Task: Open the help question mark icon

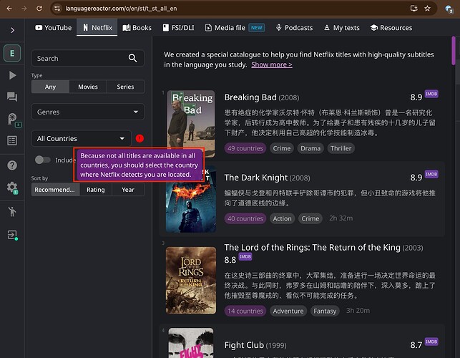Action: pyautogui.click(x=12, y=165)
